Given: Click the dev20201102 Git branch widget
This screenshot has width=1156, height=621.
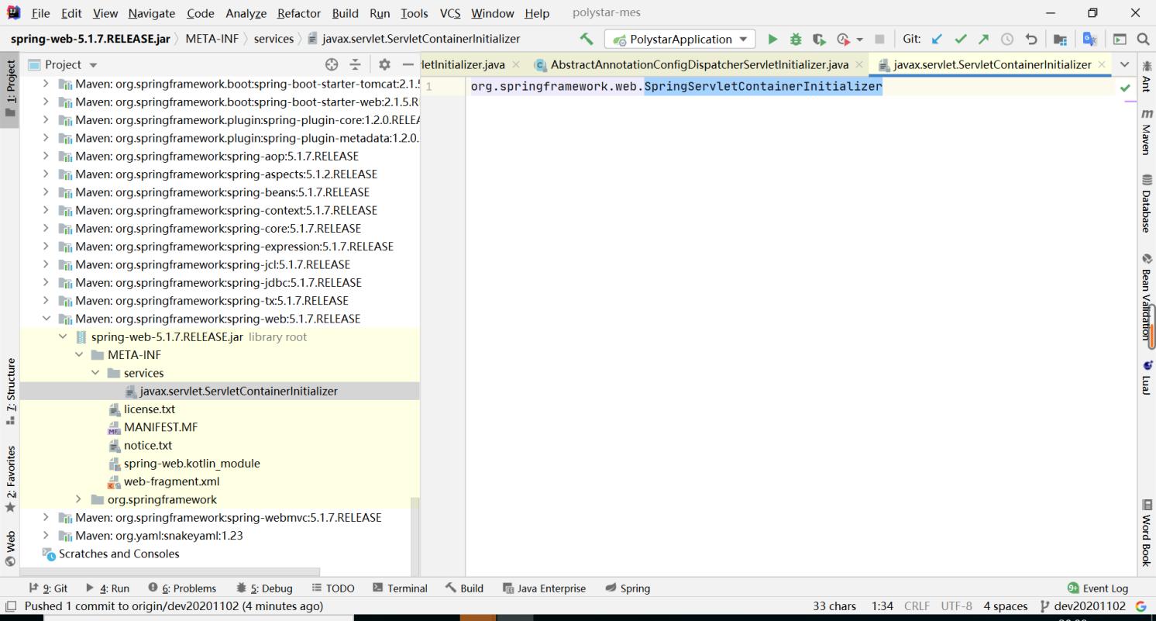Looking at the screenshot, I should (x=1082, y=606).
